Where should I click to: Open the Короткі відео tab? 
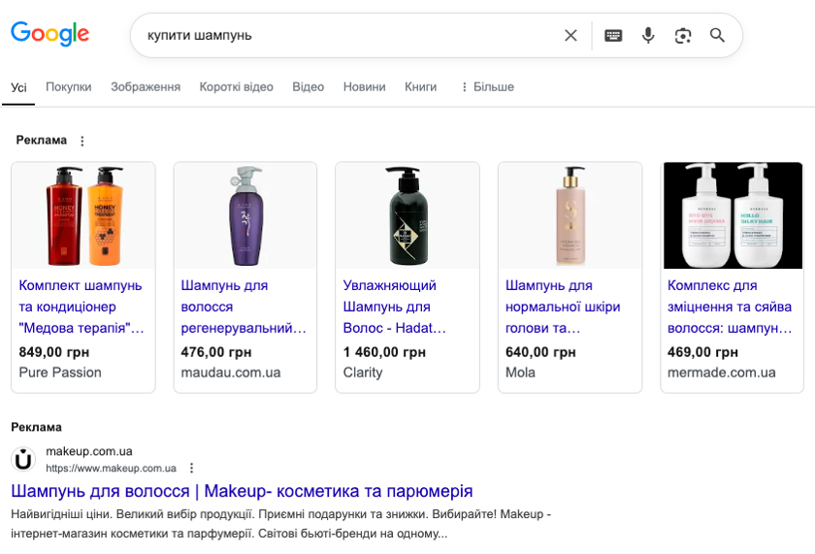coord(237,86)
